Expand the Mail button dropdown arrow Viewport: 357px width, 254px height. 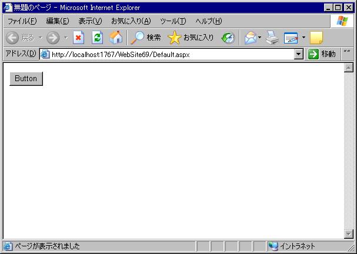pos(259,38)
